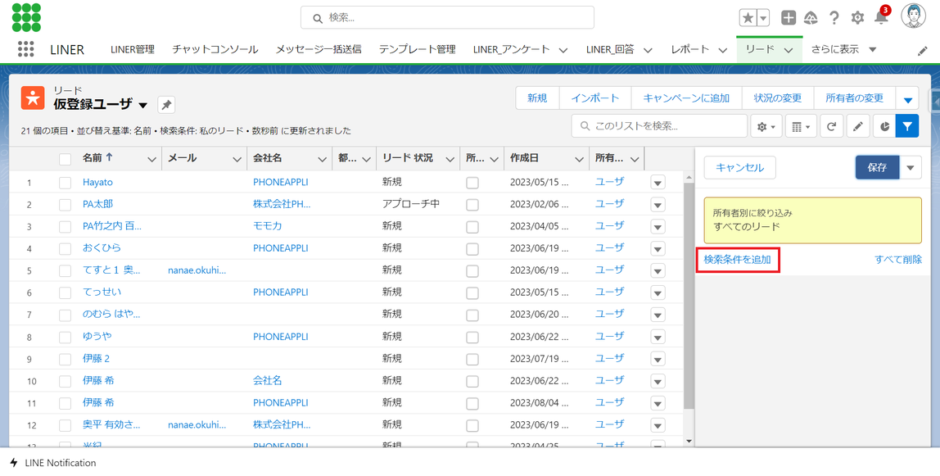Click the green grid logo

tap(26, 17)
